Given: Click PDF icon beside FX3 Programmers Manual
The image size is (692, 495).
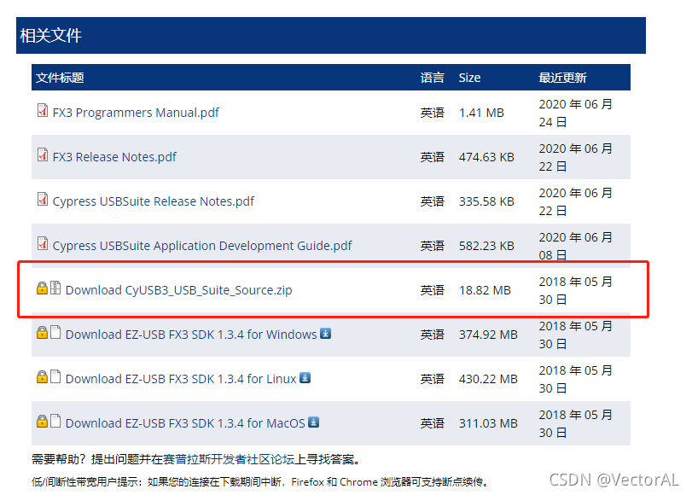Looking at the screenshot, I should [43, 110].
